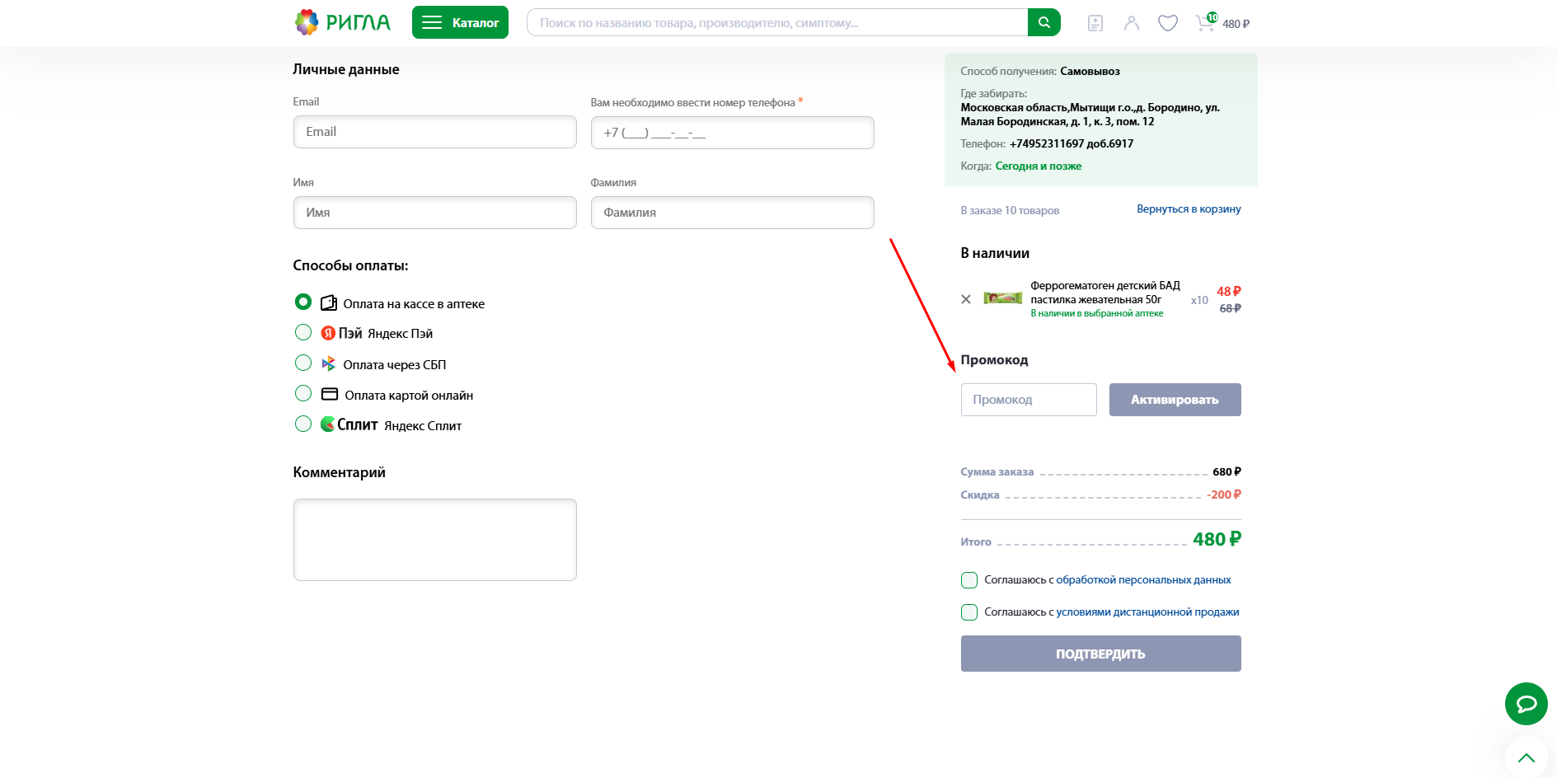The width and height of the screenshot is (1557, 778).
Task: Click into the Промокод input field
Action: [1028, 400]
